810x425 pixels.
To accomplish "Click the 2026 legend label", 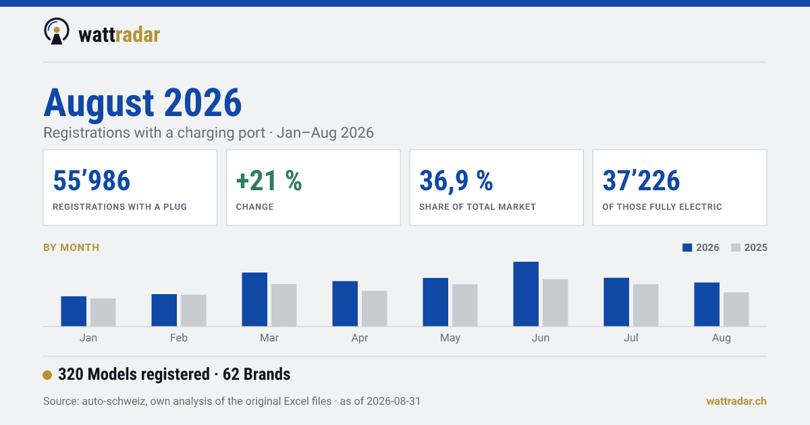I will click(707, 248).
